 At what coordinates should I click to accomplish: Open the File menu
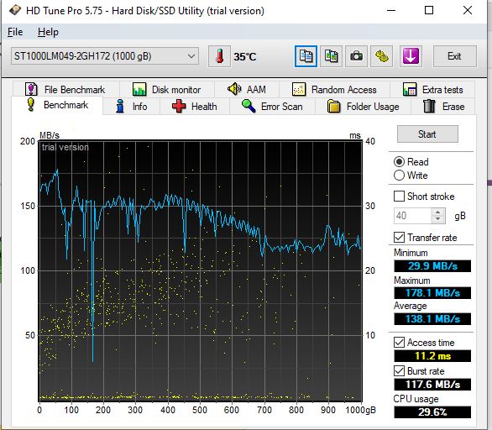coord(15,32)
